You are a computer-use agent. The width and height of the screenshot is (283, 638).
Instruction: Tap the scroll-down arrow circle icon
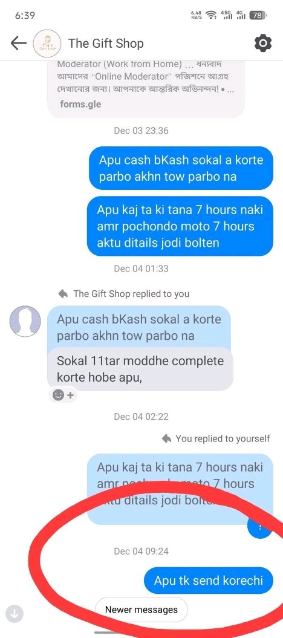[15, 613]
